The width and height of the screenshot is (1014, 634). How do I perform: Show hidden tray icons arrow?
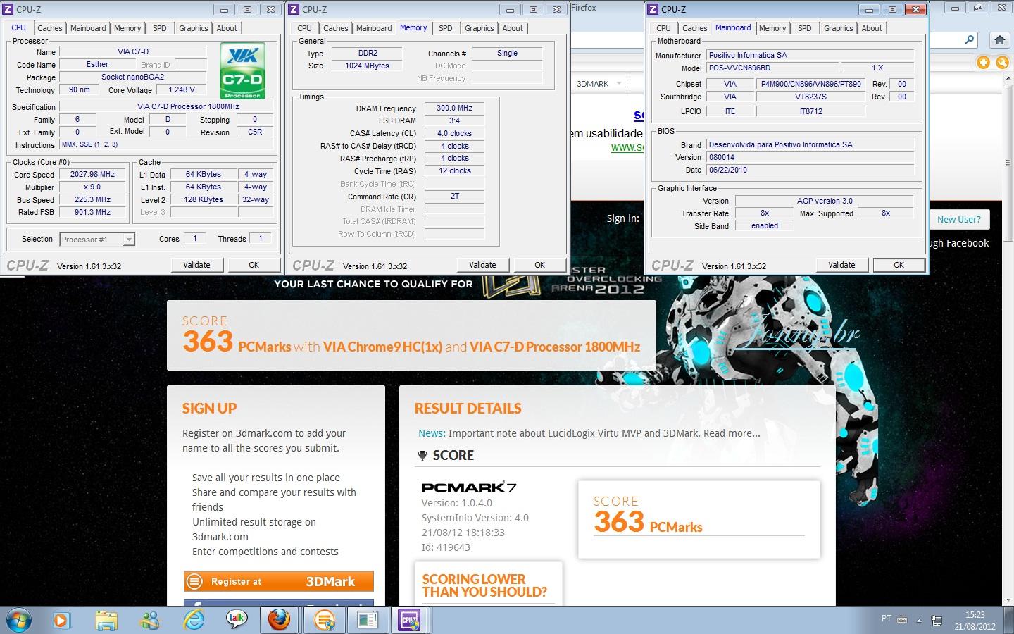pos(919,621)
